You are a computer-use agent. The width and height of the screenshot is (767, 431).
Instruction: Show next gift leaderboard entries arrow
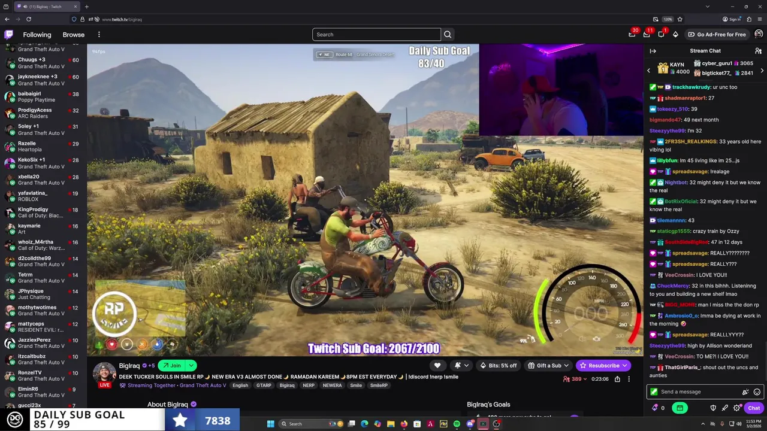pyautogui.click(x=762, y=71)
